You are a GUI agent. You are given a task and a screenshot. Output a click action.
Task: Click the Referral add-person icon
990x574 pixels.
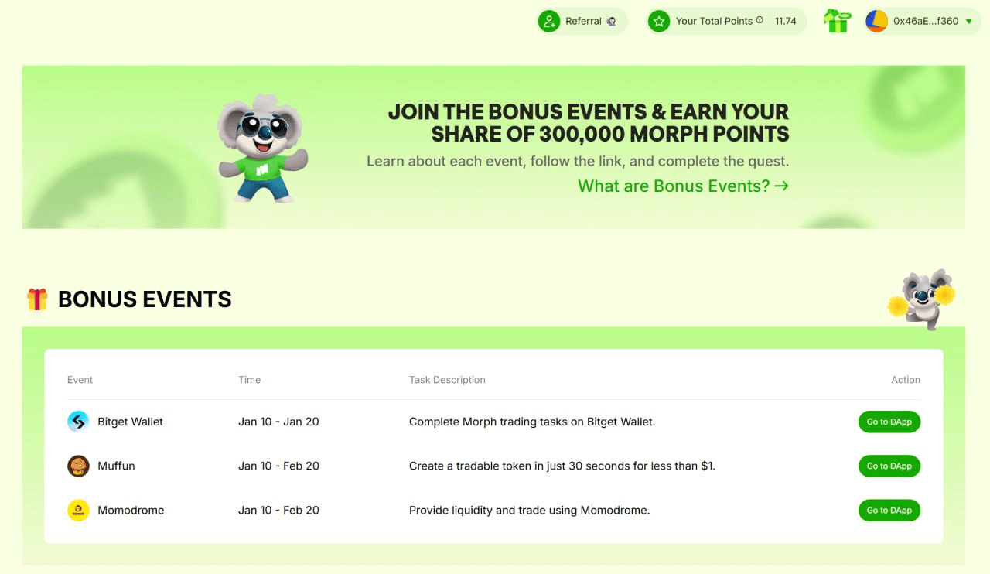[549, 22]
